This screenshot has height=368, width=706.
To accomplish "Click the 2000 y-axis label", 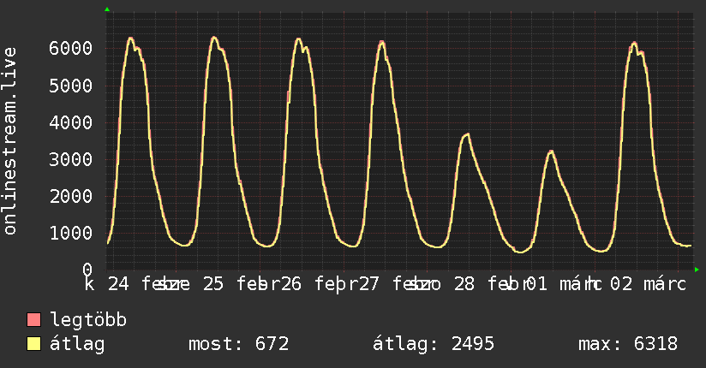I will point(71,196).
